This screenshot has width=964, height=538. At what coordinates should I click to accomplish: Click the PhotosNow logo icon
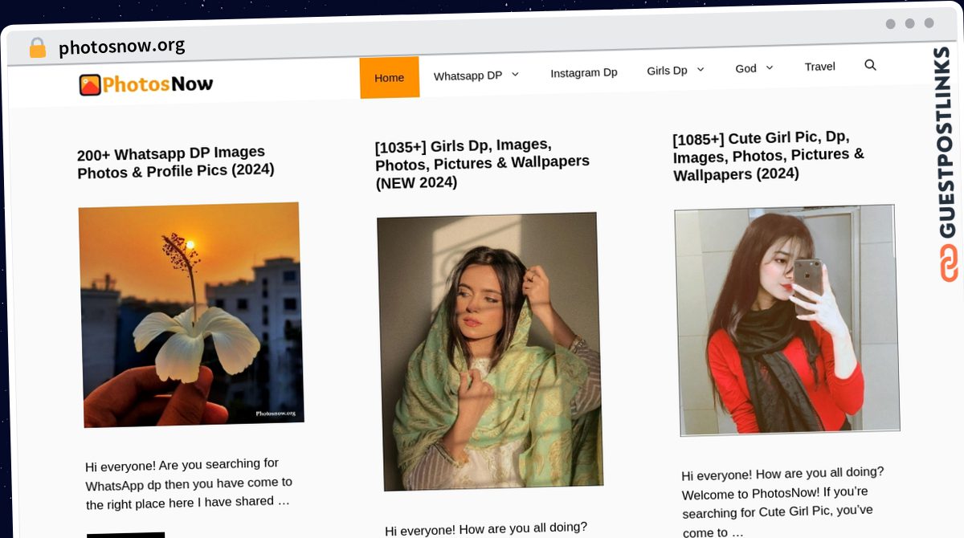tap(90, 84)
